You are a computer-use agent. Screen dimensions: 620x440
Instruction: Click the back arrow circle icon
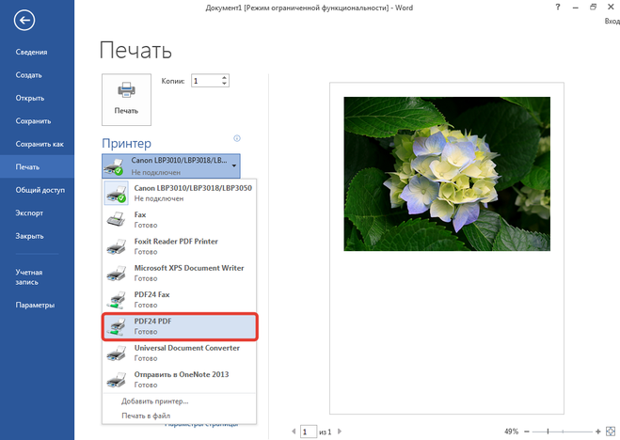24,20
